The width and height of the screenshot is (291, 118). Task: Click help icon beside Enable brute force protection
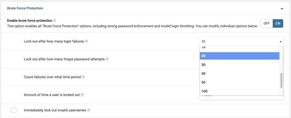point(55,21)
